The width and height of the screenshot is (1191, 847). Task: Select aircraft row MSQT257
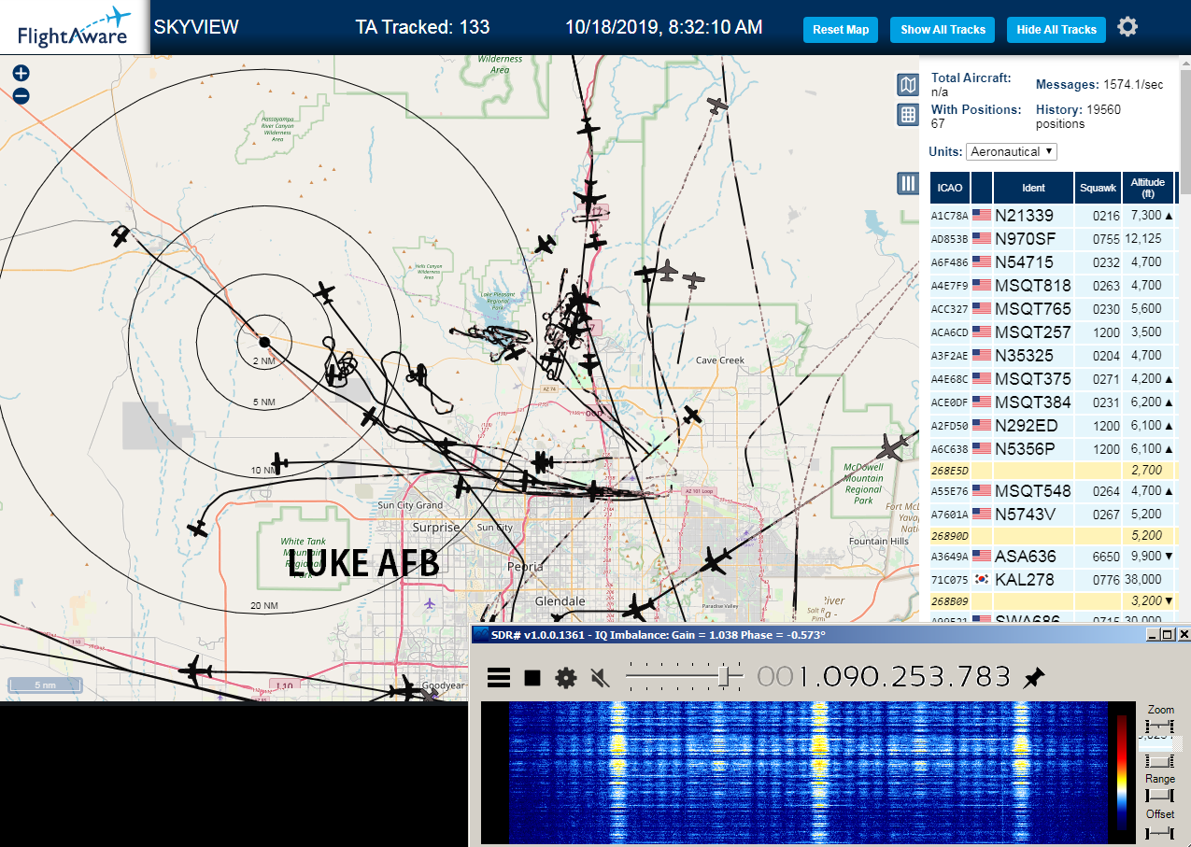(x=1052, y=332)
